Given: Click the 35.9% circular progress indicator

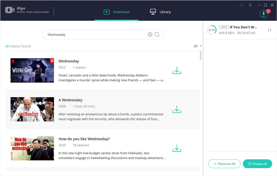Looking at the screenshot, I should click(212, 30).
